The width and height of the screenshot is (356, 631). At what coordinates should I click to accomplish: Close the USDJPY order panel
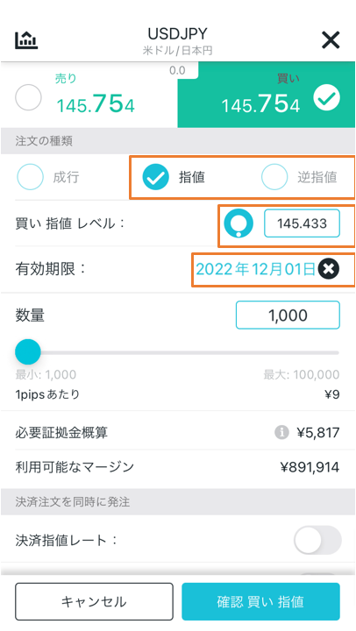331,39
